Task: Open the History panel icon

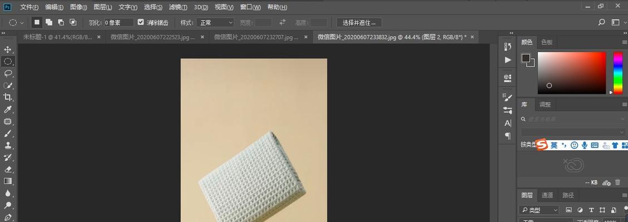Action: click(x=508, y=46)
